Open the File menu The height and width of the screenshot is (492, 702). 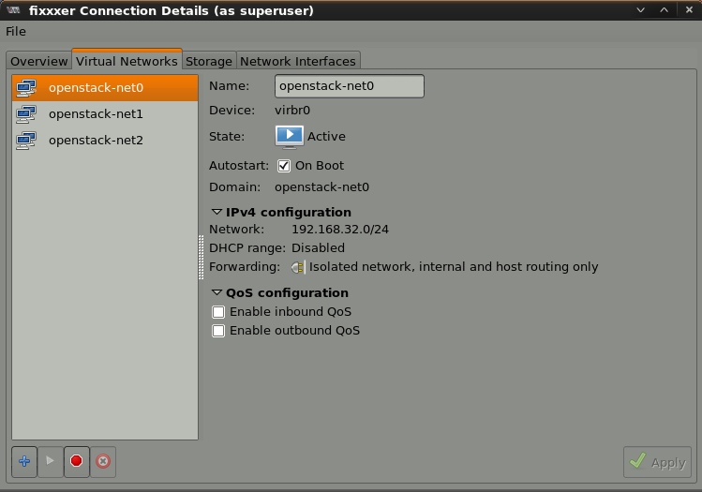pos(16,32)
